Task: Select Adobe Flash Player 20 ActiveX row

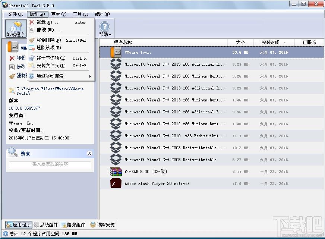Action: click(212, 183)
